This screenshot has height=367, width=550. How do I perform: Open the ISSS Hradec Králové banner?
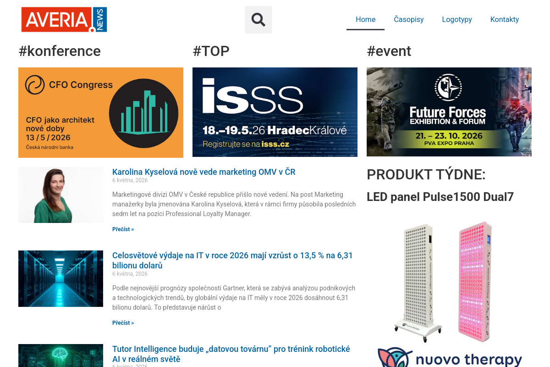point(275,112)
